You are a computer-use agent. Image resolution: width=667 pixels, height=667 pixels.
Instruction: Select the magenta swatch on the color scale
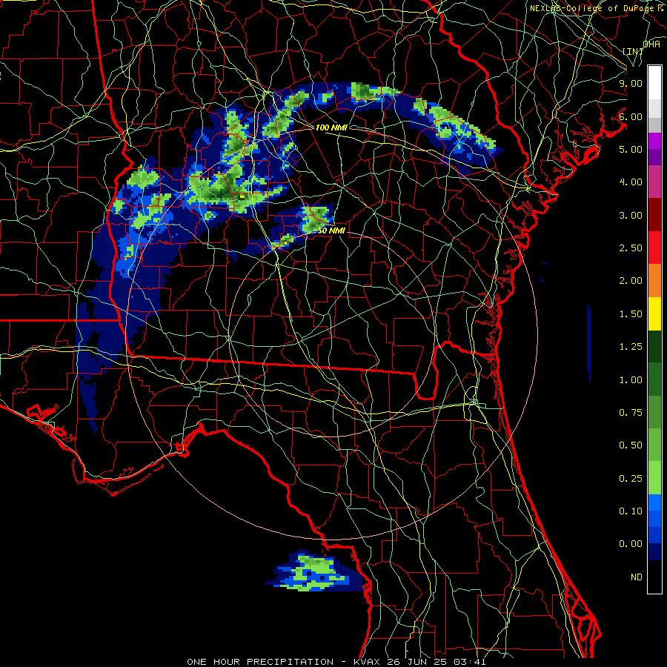654,141
